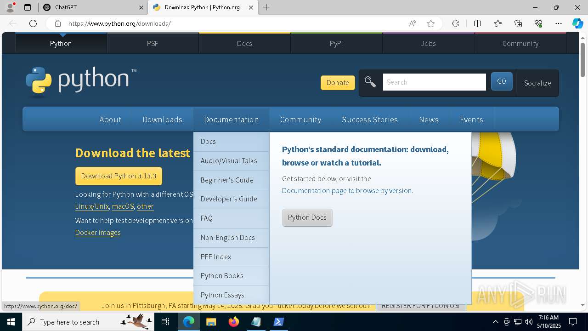The width and height of the screenshot is (588, 331).
Task: Open the Docker images link
Action: tap(98, 233)
